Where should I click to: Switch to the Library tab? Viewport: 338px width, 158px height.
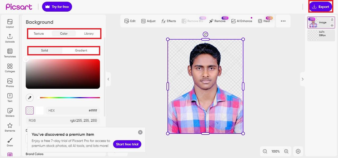[x=89, y=34]
